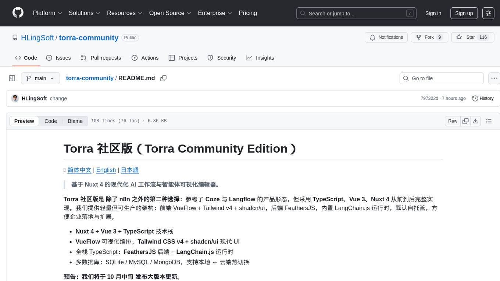
Task: Open the 简体中文 language link
Action: 79,170
